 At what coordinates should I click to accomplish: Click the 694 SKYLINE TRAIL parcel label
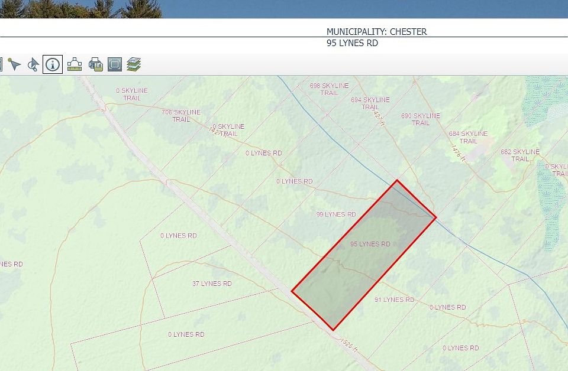click(x=370, y=103)
